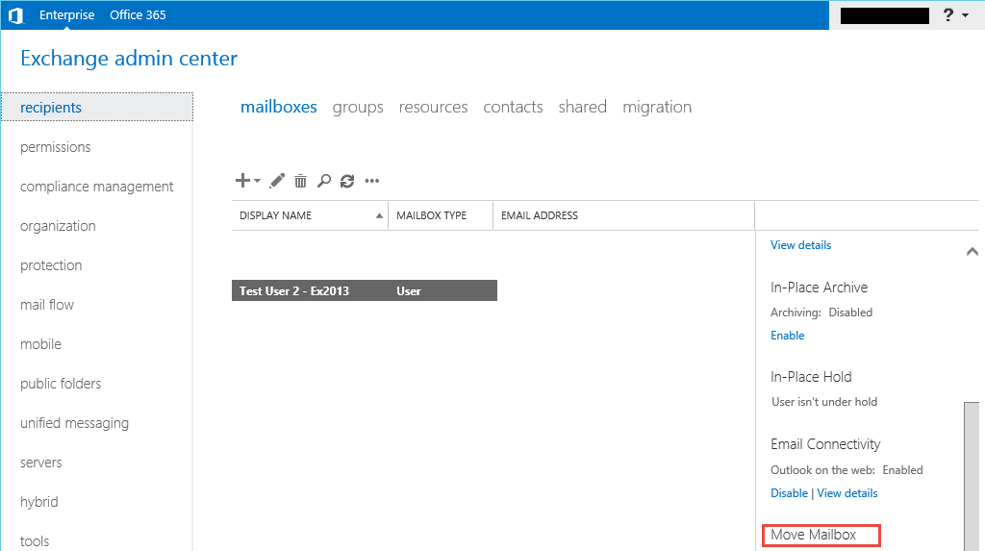Expand the dropdown arrow beside the plus icon
The width and height of the screenshot is (985, 551).
(257, 181)
